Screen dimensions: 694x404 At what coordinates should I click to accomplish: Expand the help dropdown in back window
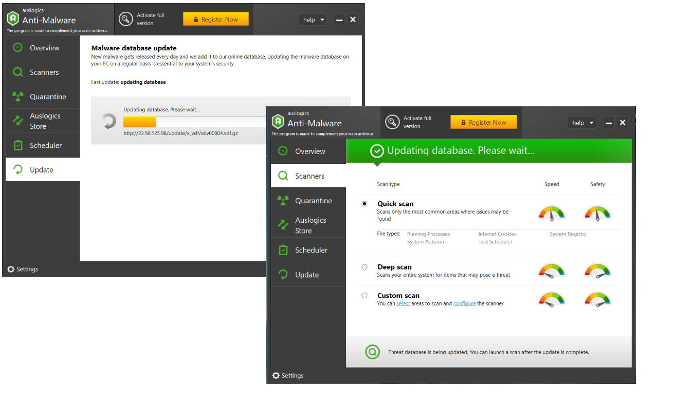313,20
